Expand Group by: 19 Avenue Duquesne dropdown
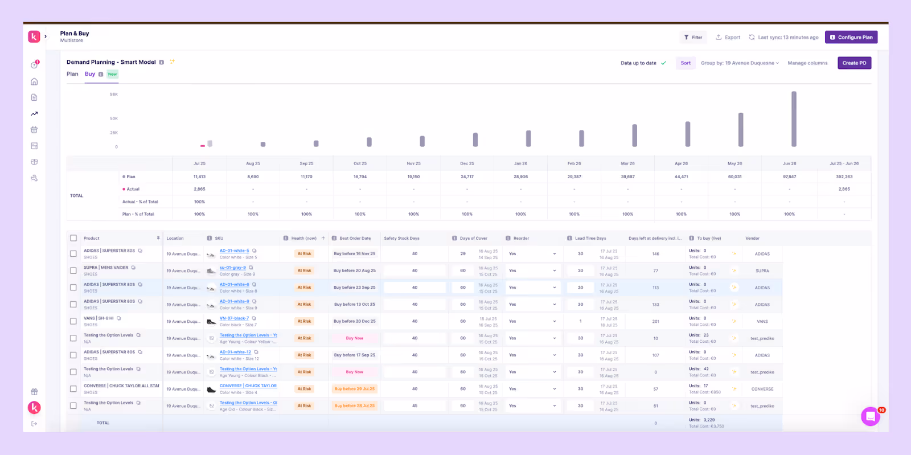Screen dimensions: 911x455 [740, 63]
